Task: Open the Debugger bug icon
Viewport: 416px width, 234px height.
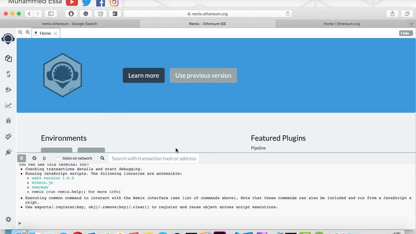Action: pos(8,121)
